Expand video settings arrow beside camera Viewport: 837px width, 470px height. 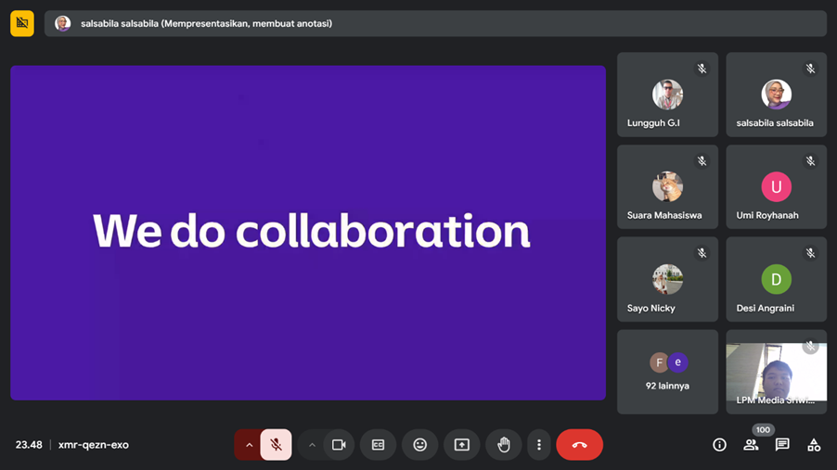click(312, 445)
